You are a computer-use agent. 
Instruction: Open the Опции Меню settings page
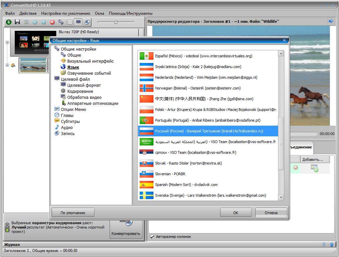[73, 110]
